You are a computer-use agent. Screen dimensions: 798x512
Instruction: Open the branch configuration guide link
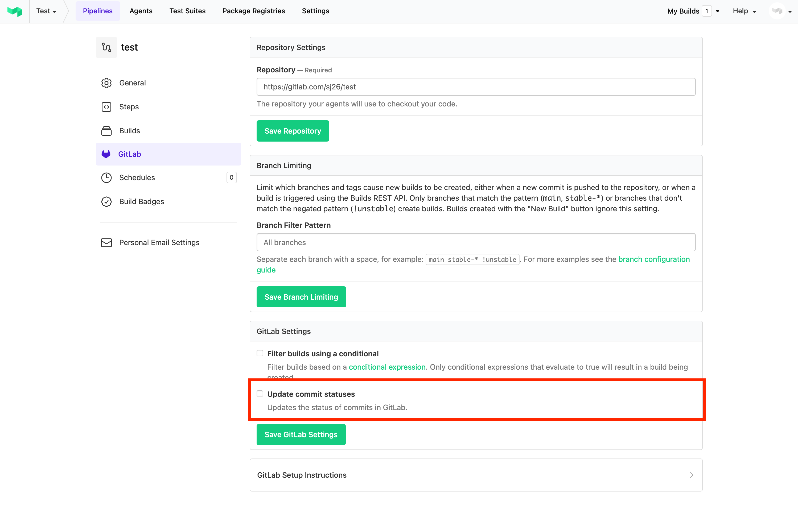click(654, 259)
